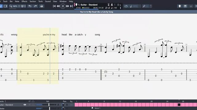This screenshot has width=197, height=110.
Task: Open the Effects menu
Action: click(24, 1)
